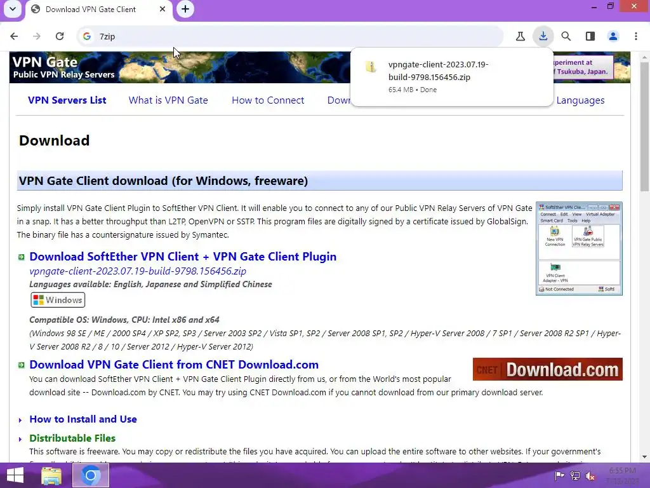Screen dimensions: 650x488
Task: Open the side panel icon
Action: 590,36
